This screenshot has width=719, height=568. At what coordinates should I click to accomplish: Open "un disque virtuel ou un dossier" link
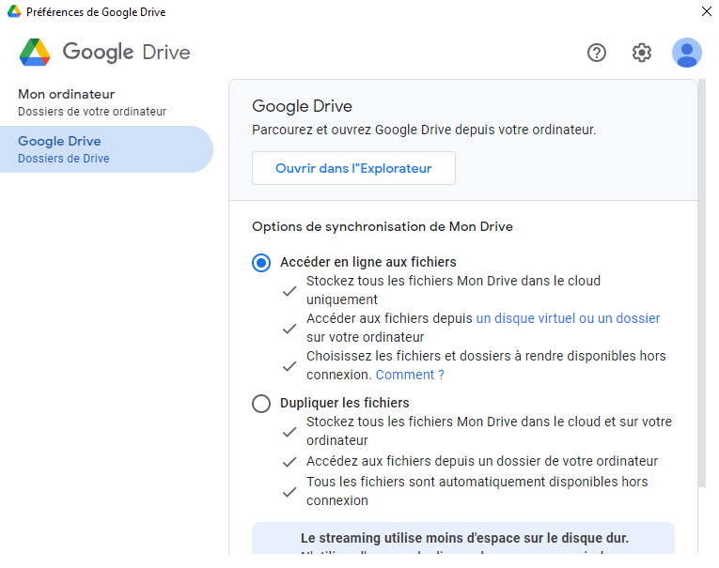point(568,318)
